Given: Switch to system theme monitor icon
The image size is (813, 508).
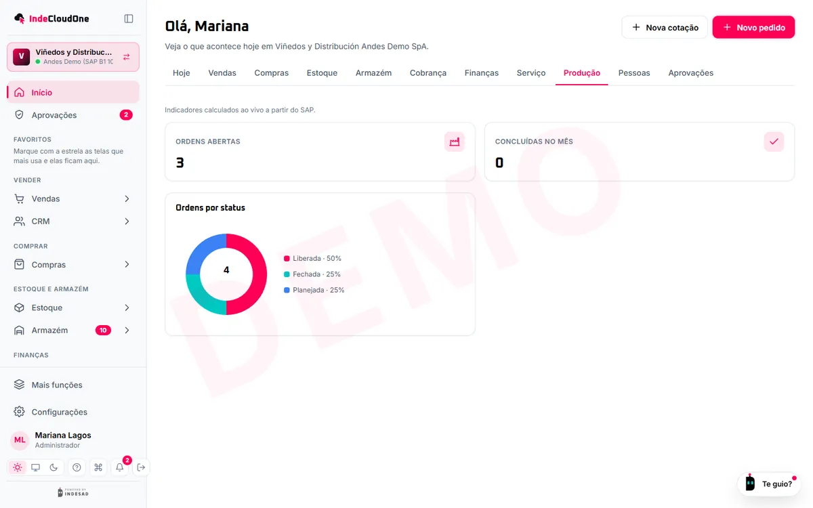Looking at the screenshot, I should pyautogui.click(x=36, y=467).
